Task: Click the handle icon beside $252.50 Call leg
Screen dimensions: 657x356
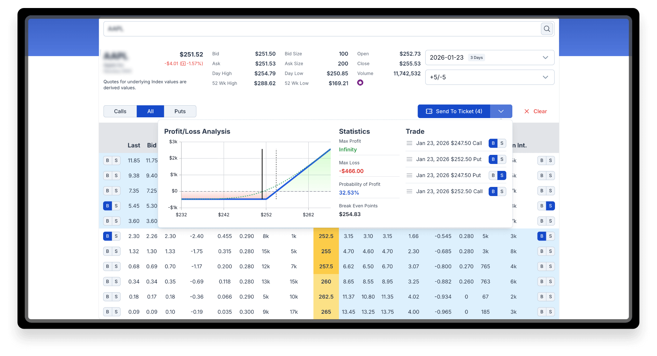Action: 409,191
